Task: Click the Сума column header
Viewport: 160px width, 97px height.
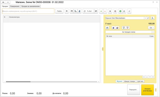Action: click(x=143, y=36)
